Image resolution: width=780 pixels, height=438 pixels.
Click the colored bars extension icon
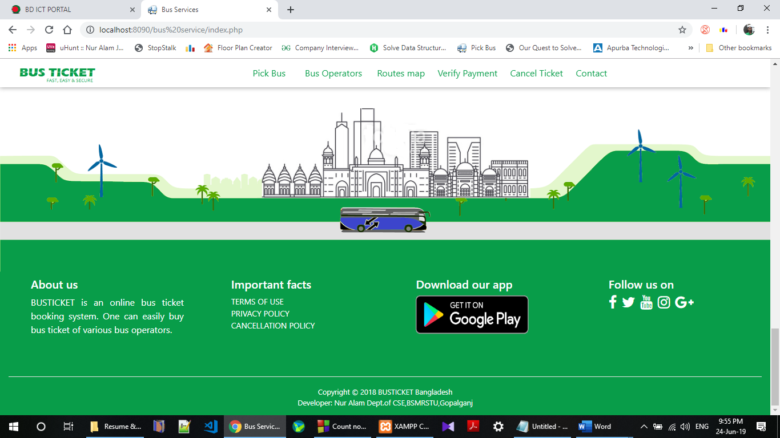[x=724, y=30]
